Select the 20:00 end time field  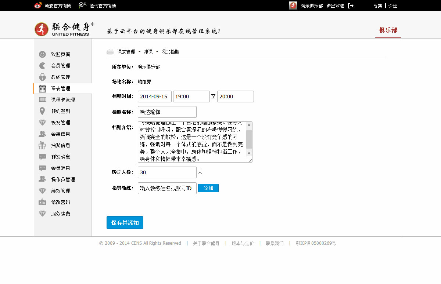tap(235, 97)
